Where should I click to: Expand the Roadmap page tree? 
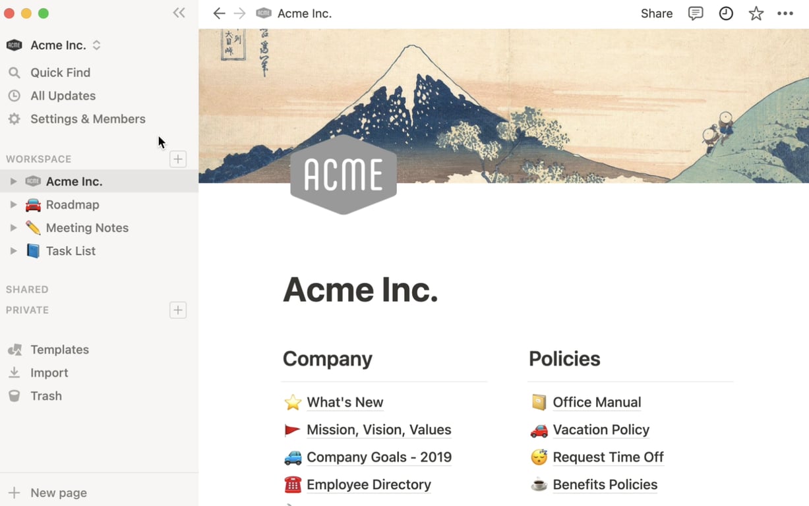point(13,205)
